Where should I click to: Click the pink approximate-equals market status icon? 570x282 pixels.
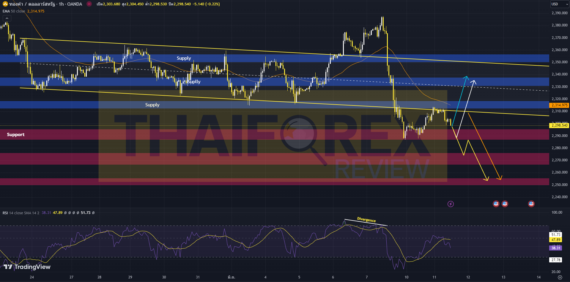89,4
